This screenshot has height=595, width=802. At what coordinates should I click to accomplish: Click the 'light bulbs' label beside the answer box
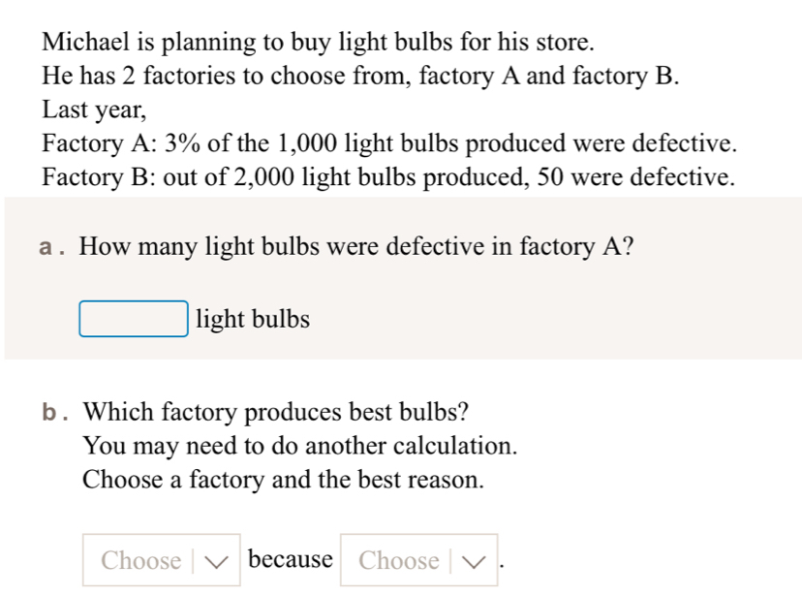pos(253,319)
